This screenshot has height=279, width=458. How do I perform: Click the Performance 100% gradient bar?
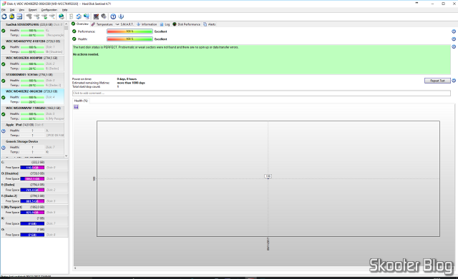coord(130,31)
